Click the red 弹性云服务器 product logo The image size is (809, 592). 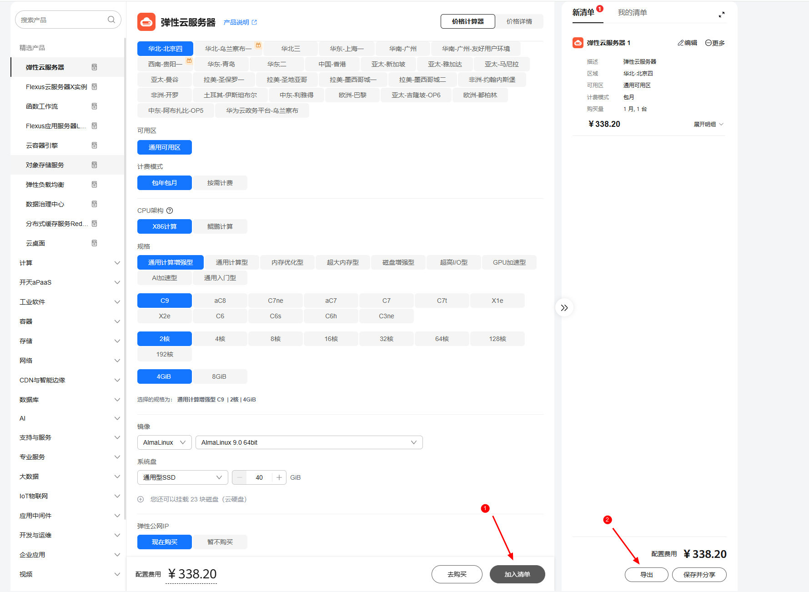pyautogui.click(x=146, y=22)
